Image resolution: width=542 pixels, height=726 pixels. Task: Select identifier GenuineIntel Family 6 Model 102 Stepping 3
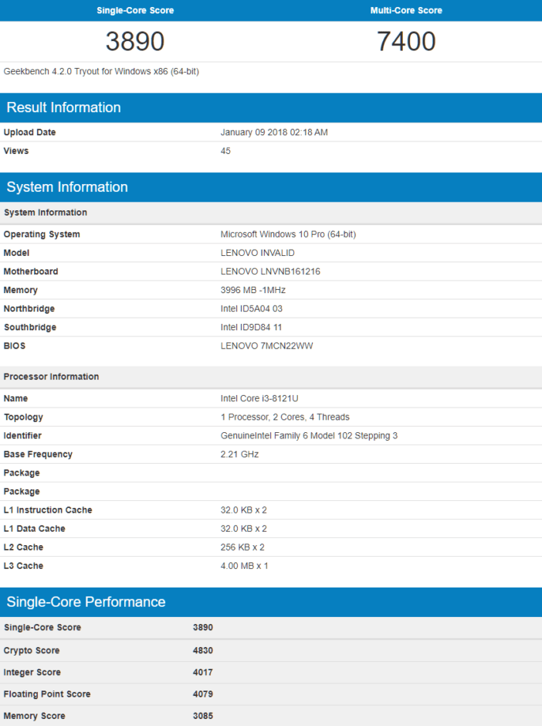[309, 435]
